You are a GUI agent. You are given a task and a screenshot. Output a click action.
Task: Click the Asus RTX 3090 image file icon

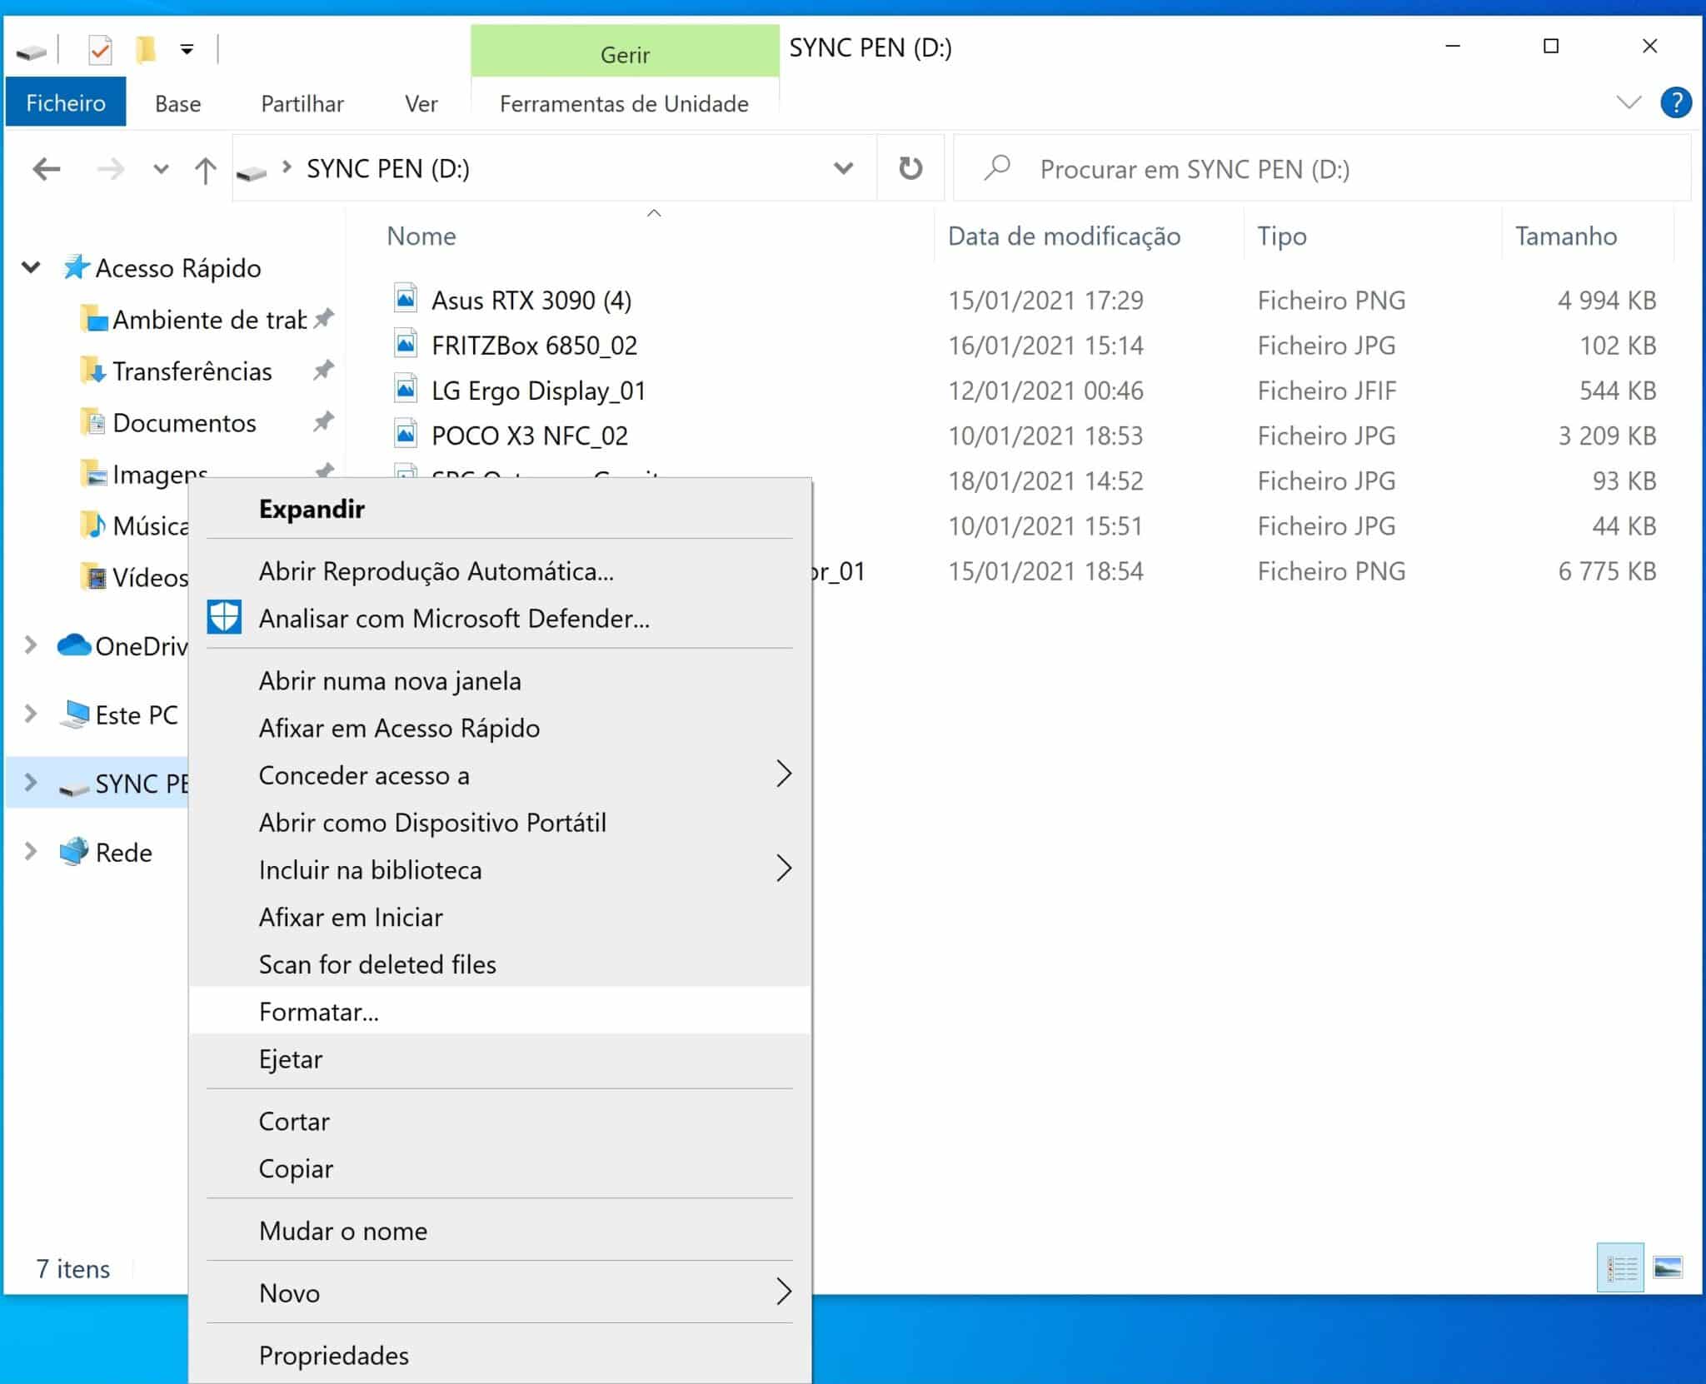406,298
